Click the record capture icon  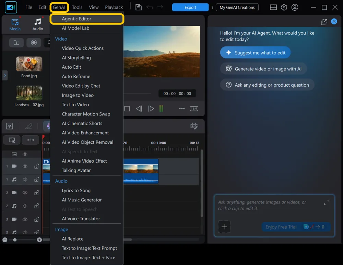click(x=34, y=43)
